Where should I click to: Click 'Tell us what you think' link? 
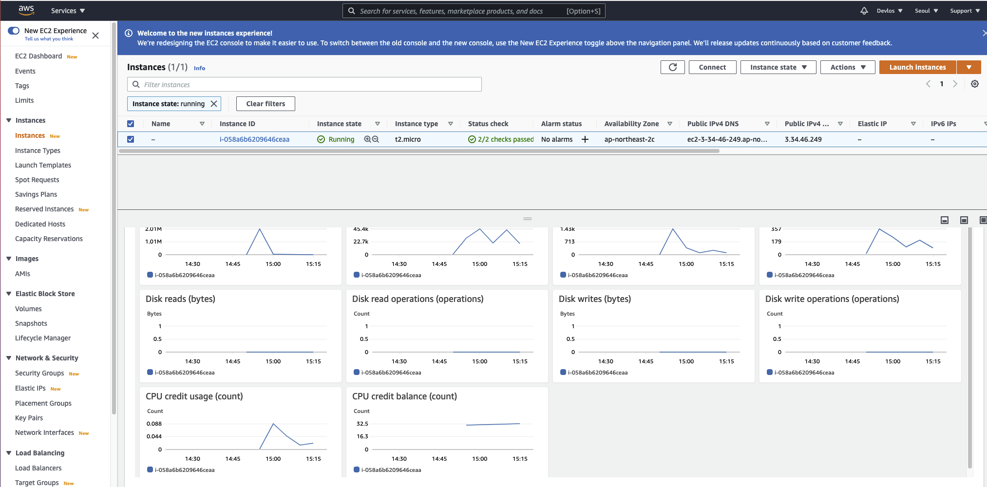pos(49,39)
